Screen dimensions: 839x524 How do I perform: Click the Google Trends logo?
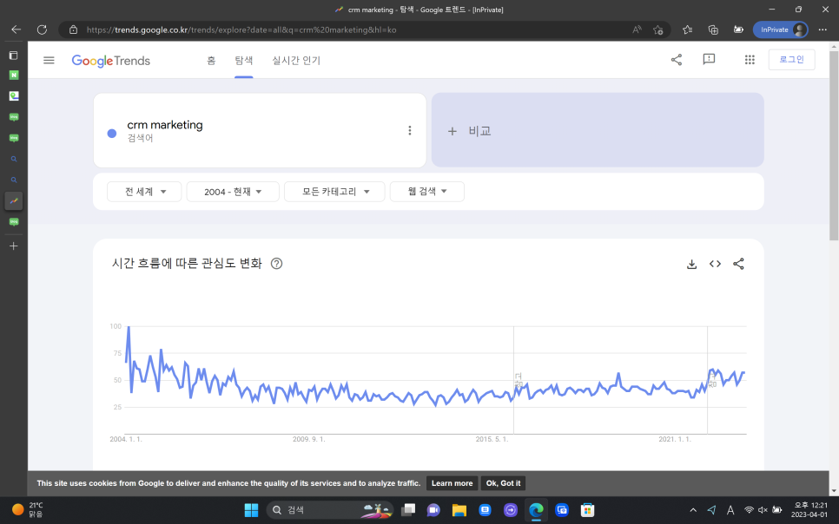[111, 61]
